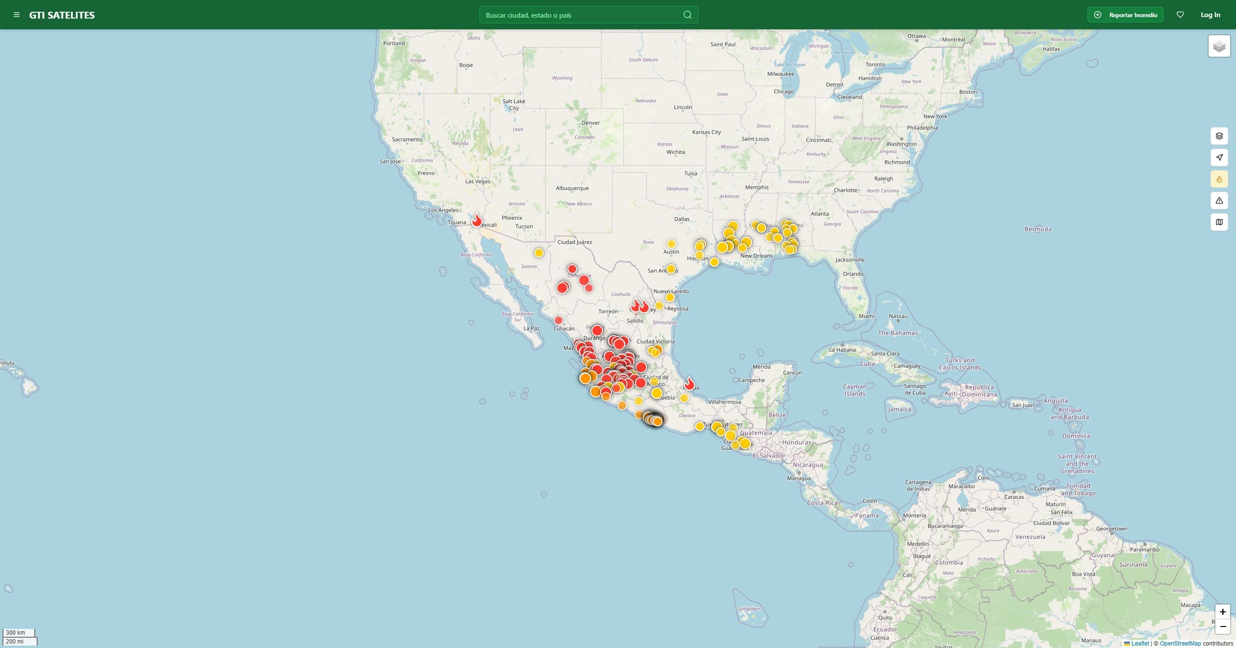
Task: Click the folded map icon button
Action: [1219, 222]
